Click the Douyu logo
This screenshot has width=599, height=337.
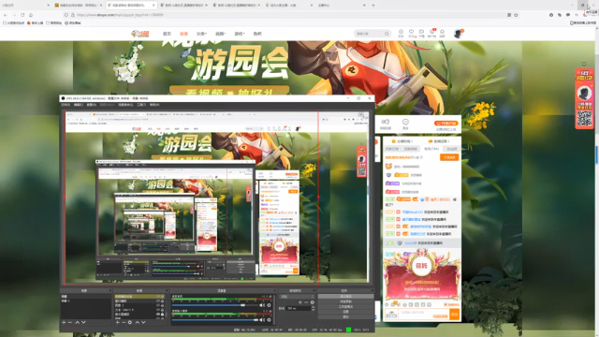[139, 34]
